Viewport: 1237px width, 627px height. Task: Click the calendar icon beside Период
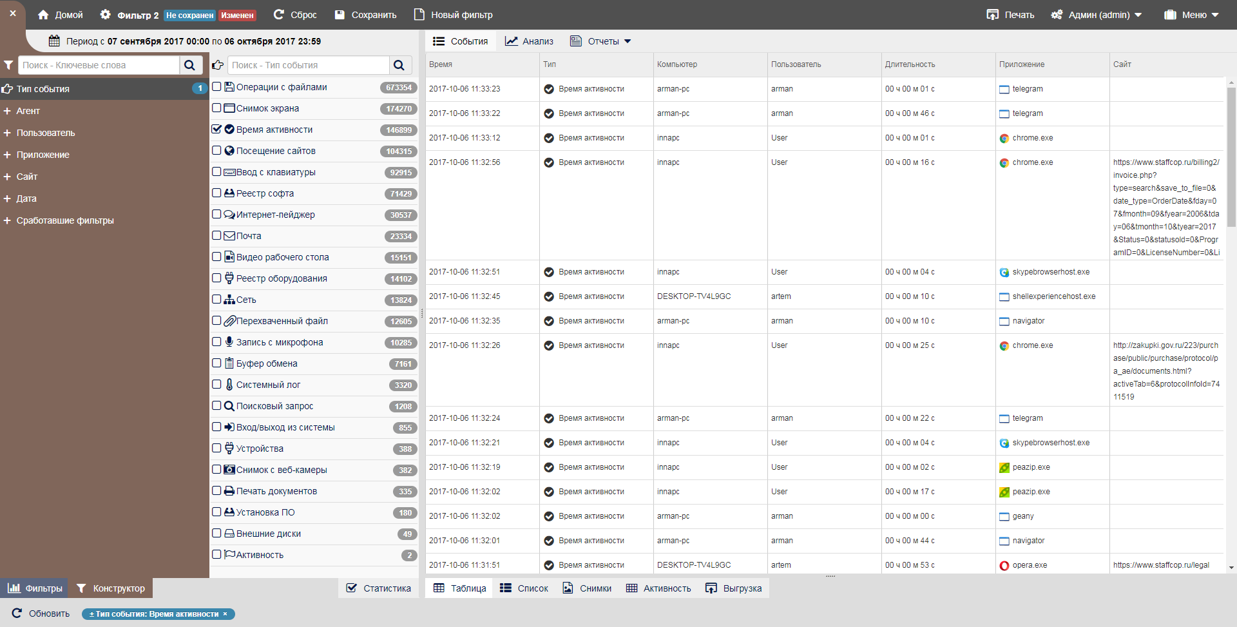point(55,41)
